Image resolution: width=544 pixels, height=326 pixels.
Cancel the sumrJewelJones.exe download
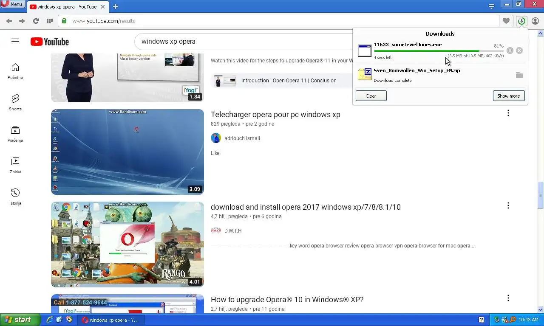[x=519, y=51]
